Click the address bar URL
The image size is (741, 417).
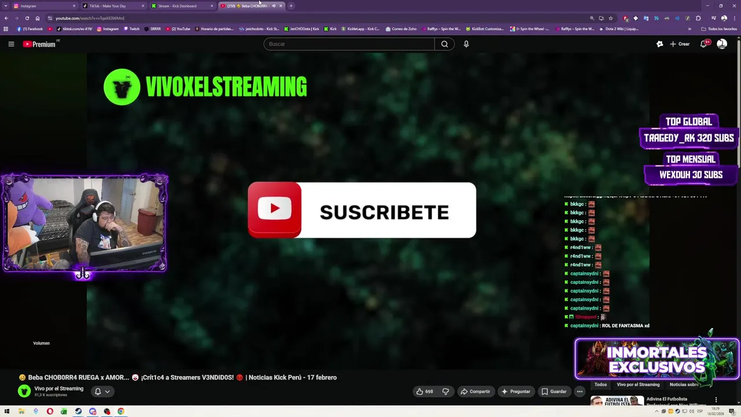click(x=90, y=18)
